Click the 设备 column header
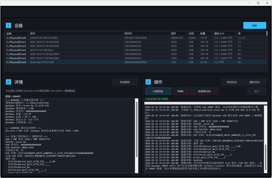This screenshot has width=272, height=178. [x=17, y=34]
